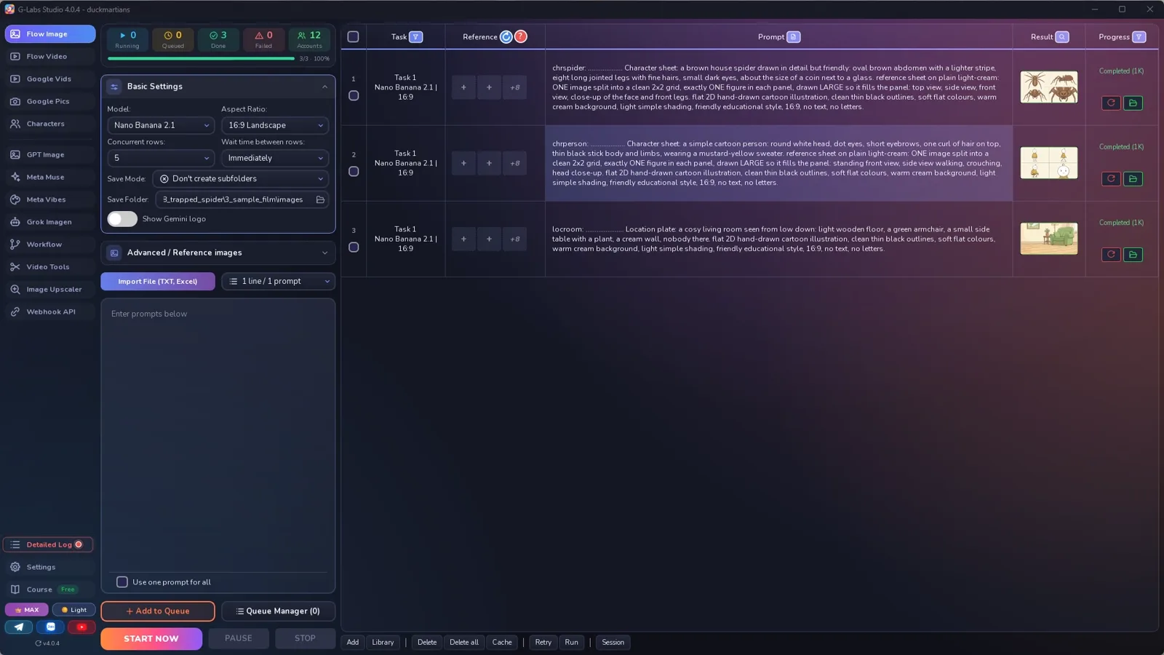Open the Concurrent rows dropdown
The height and width of the screenshot is (655, 1164).
tap(161, 158)
